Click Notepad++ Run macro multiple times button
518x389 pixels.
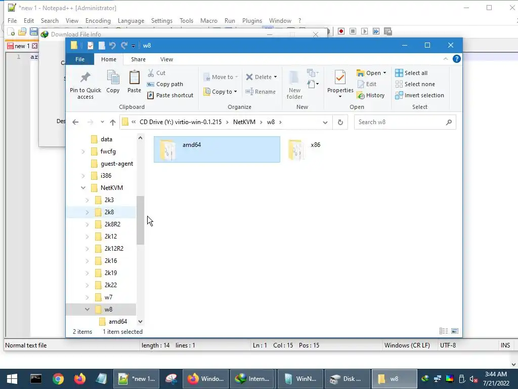(x=376, y=31)
